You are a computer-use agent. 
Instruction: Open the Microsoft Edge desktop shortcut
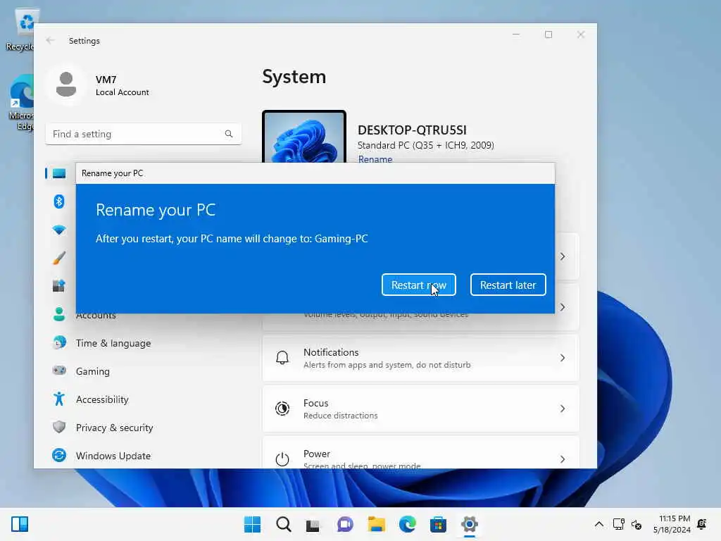tap(20, 103)
